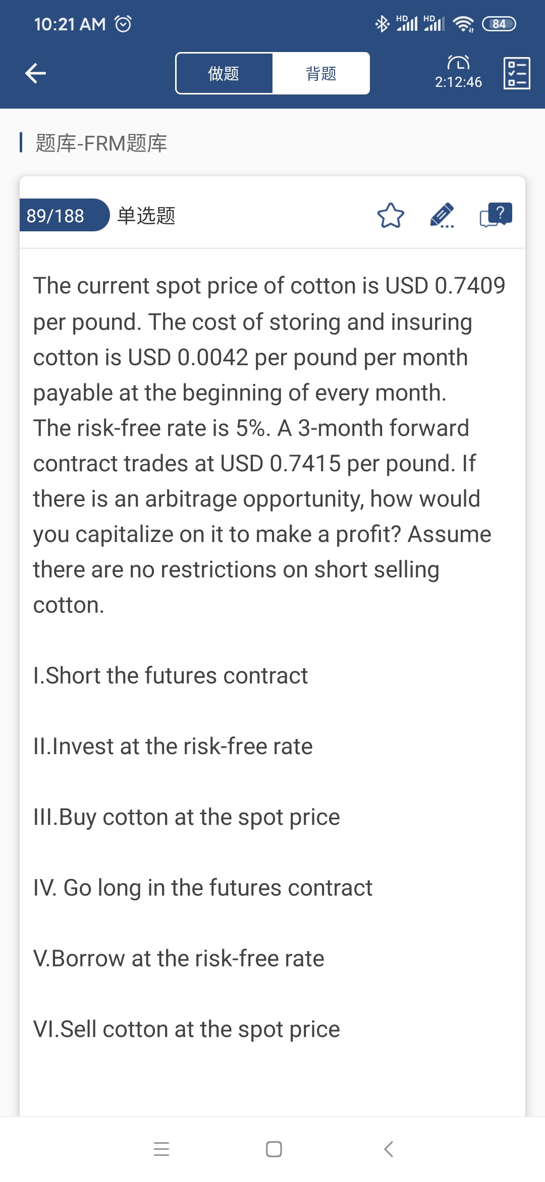
Task: Tap statement I Short the futures contract
Action: tap(171, 676)
